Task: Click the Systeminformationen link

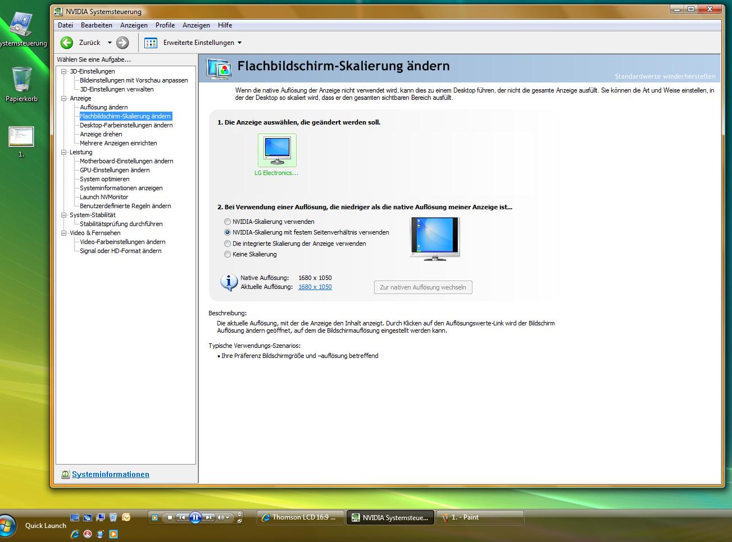Action: (x=111, y=475)
